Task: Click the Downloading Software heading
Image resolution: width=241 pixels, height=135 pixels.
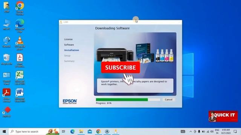Action: (112, 28)
